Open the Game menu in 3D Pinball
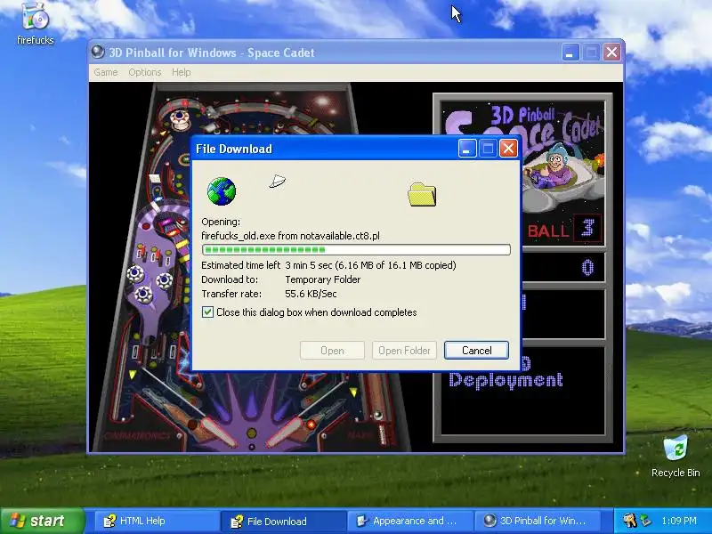Viewport: 712px width, 534px height. [x=106, y=72]
